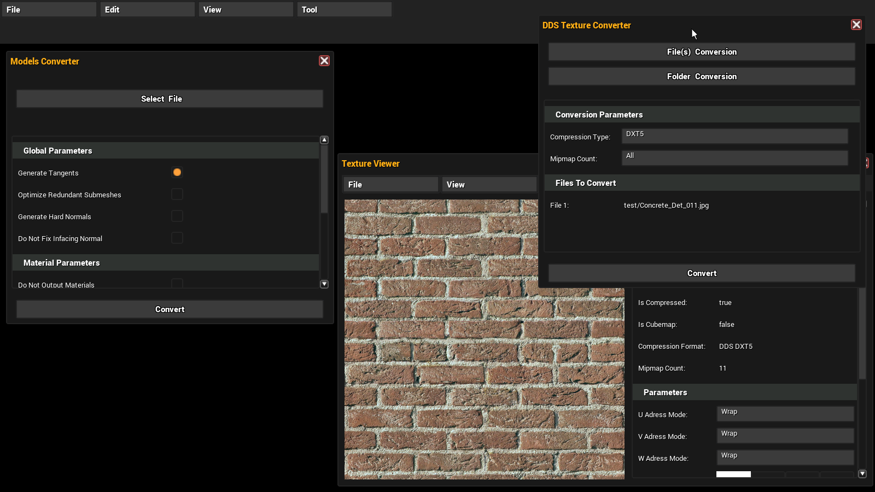Click the Models Converter vertical scrollbar
The height and width of the screenshot is (492, 875).
pos(324,179)
